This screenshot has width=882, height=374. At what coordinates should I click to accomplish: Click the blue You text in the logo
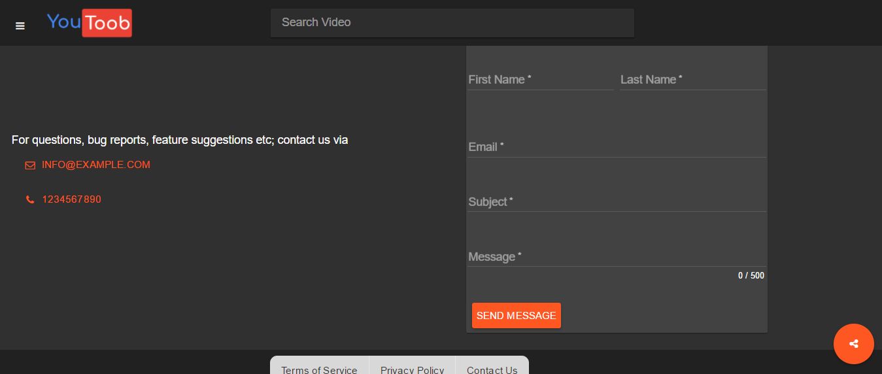(x=63, y=22)
